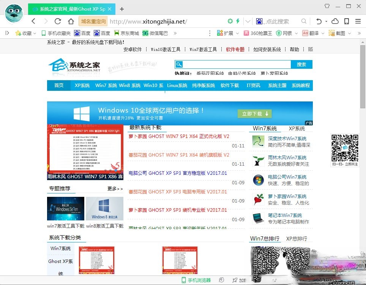Click the Baidu paw search engine icon
366x285 pixels.
pyautogui.click(x=259, y=21)
